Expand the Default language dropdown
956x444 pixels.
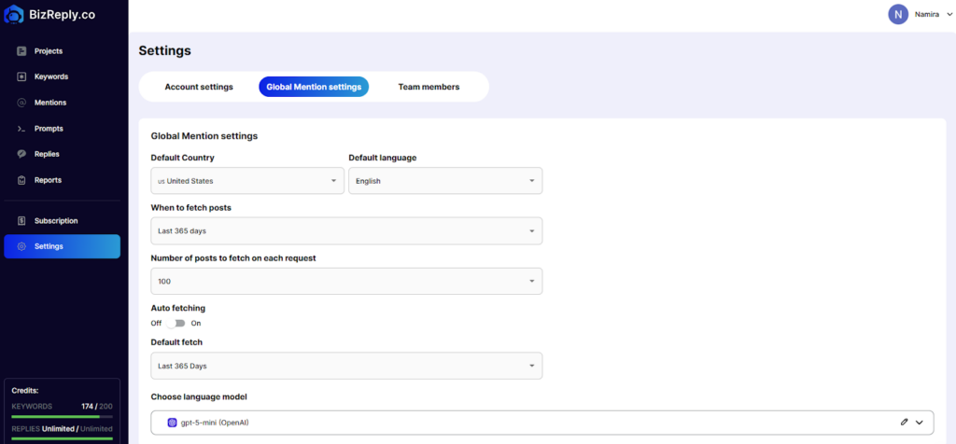pos(444,181)
